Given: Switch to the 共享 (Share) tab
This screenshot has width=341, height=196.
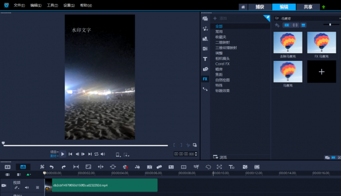Looking at the screenshot, I should (308, 7).
